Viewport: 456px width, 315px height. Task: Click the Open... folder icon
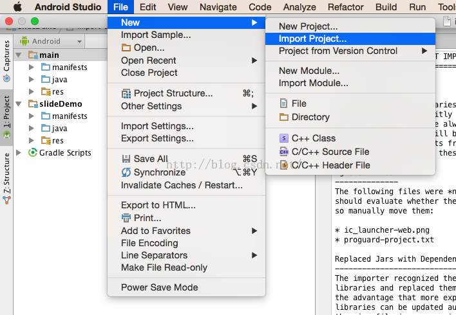click(x=126, y=48)
